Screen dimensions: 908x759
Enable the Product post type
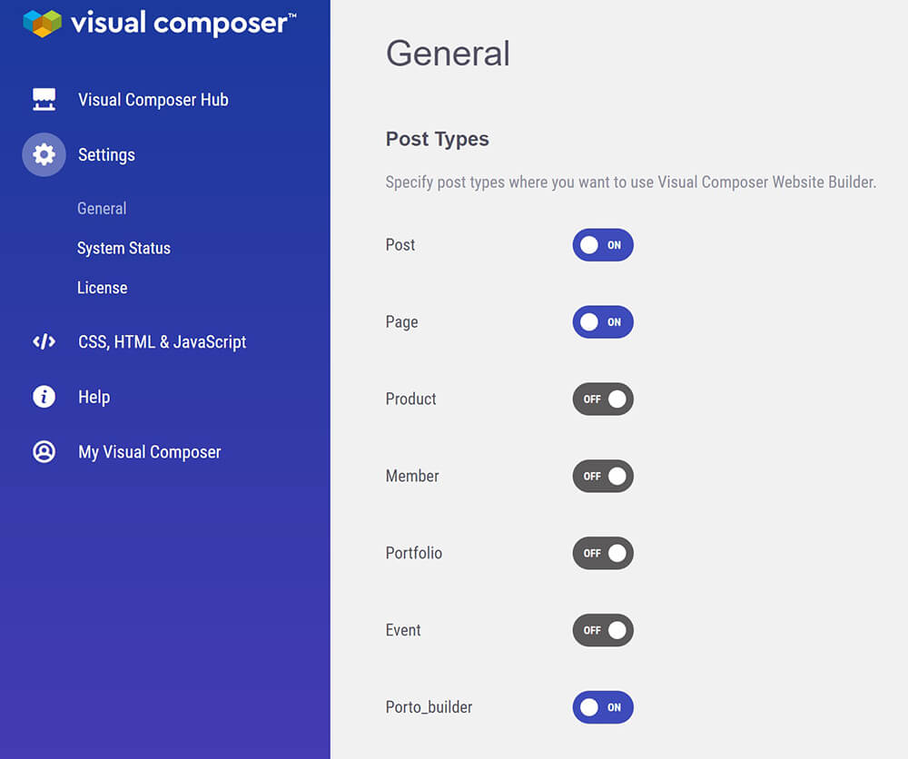click(x=603, y=399)
